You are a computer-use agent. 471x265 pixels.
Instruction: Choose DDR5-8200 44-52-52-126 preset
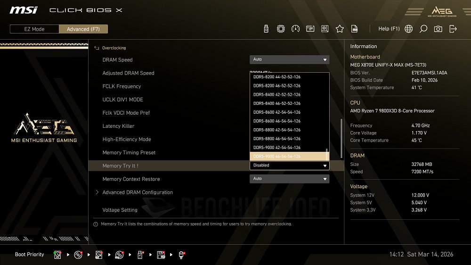[276, 77]
